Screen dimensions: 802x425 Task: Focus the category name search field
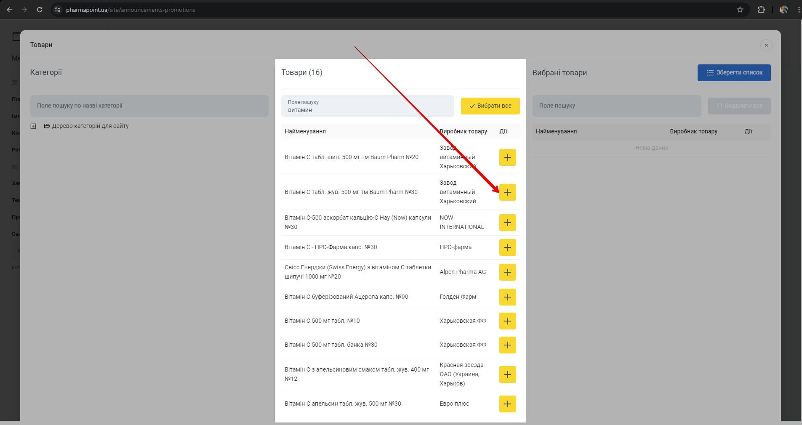[149, 106]
